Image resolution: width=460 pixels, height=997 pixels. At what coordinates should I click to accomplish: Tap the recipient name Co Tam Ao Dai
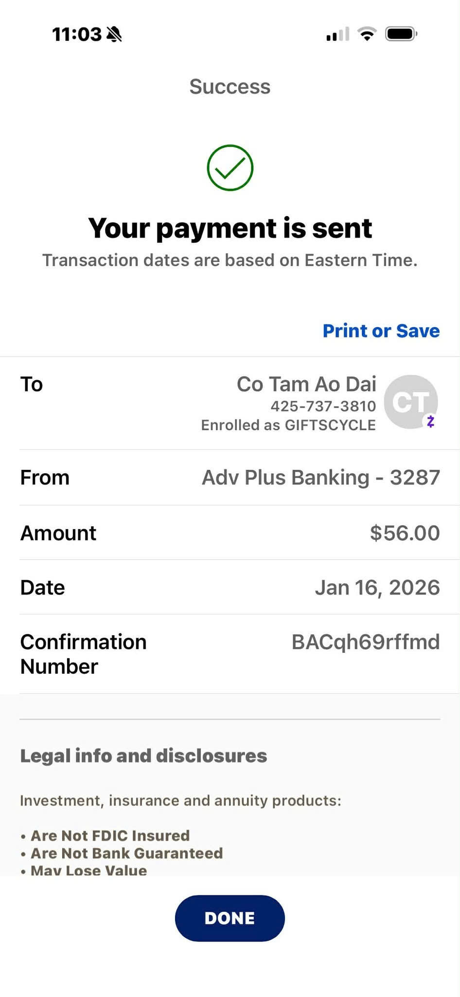(306, 385)
